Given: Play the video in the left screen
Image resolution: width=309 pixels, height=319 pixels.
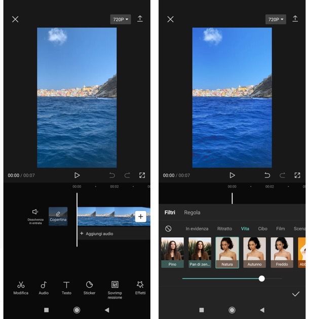Looking at the screenshot, I should click(x=77, y=175).
